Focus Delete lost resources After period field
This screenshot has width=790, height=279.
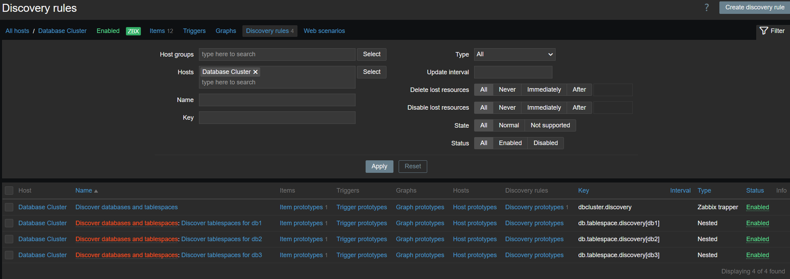pyautogui.click(x=613, y=90)
